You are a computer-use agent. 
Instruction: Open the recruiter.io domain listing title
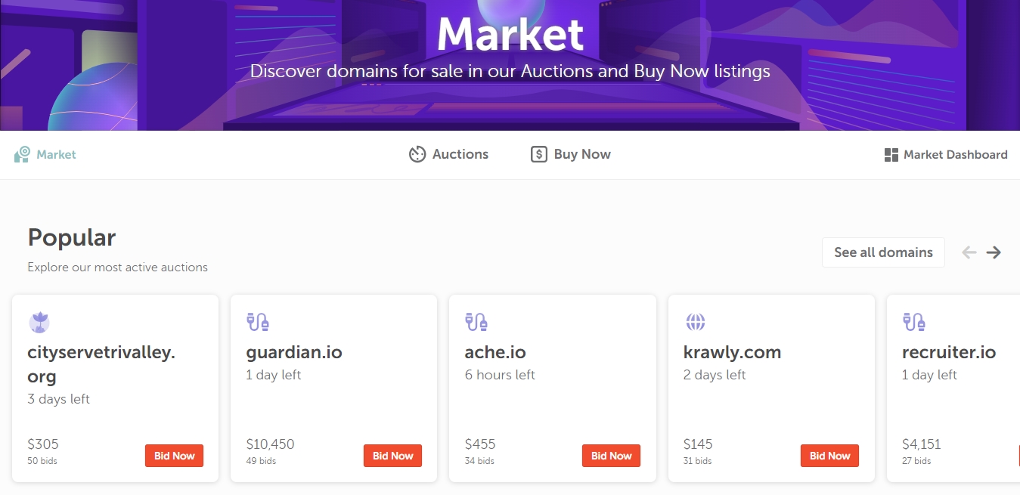pos(949,352)
